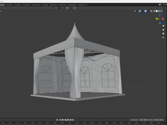
Task: Toggle viewport gizmos display
Action: [140, 11]
